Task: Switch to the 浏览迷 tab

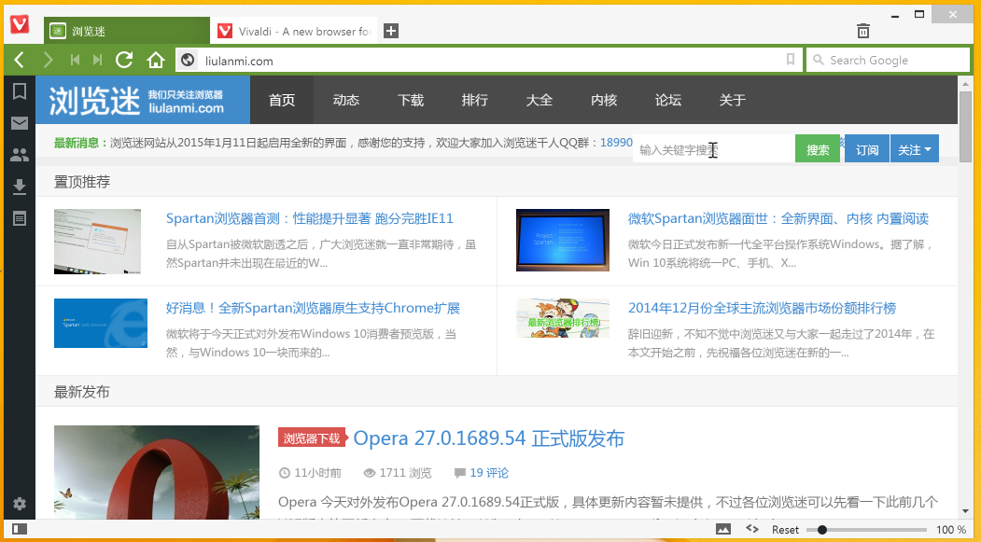Action: point(126,31)
